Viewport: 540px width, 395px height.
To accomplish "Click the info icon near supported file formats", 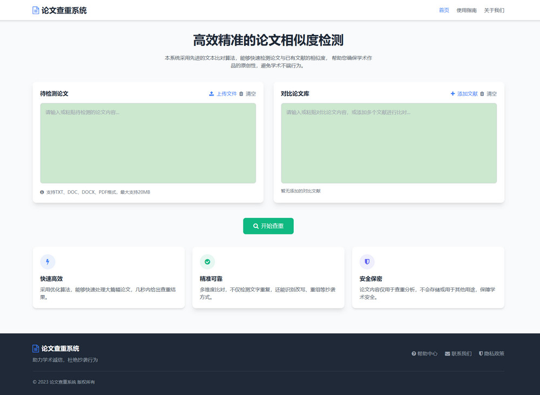I will pos(42,192).
